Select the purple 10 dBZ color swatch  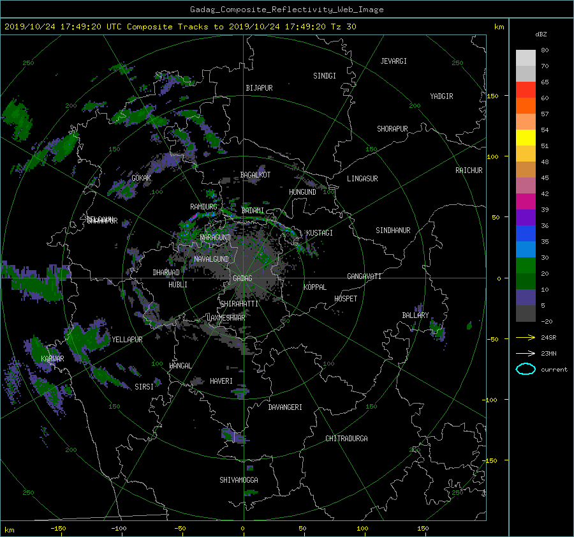pos(526,297)
